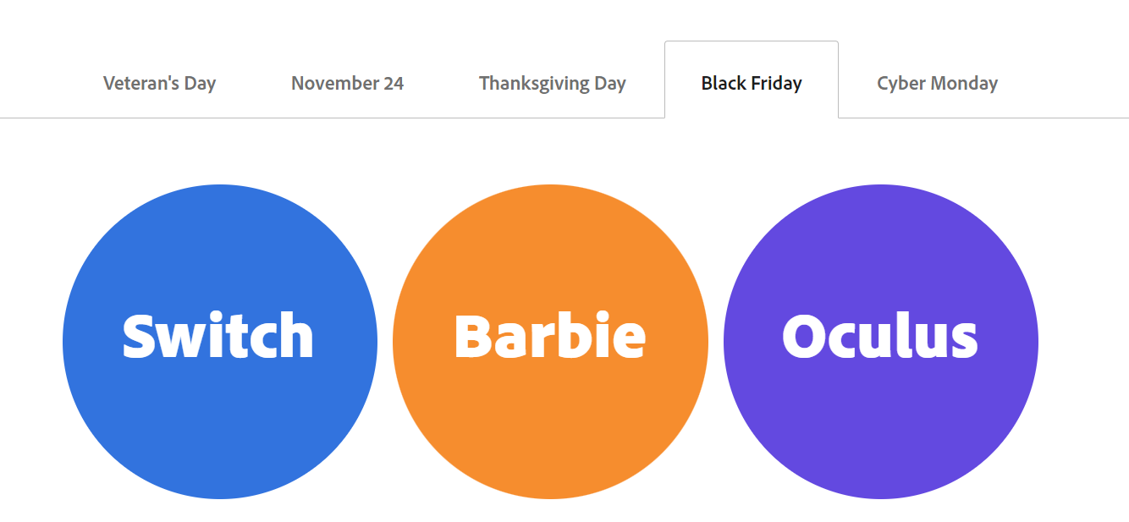The image size is (1129, 522).
Task: Click the active Black Friday tab label
Action: (751, 83)
